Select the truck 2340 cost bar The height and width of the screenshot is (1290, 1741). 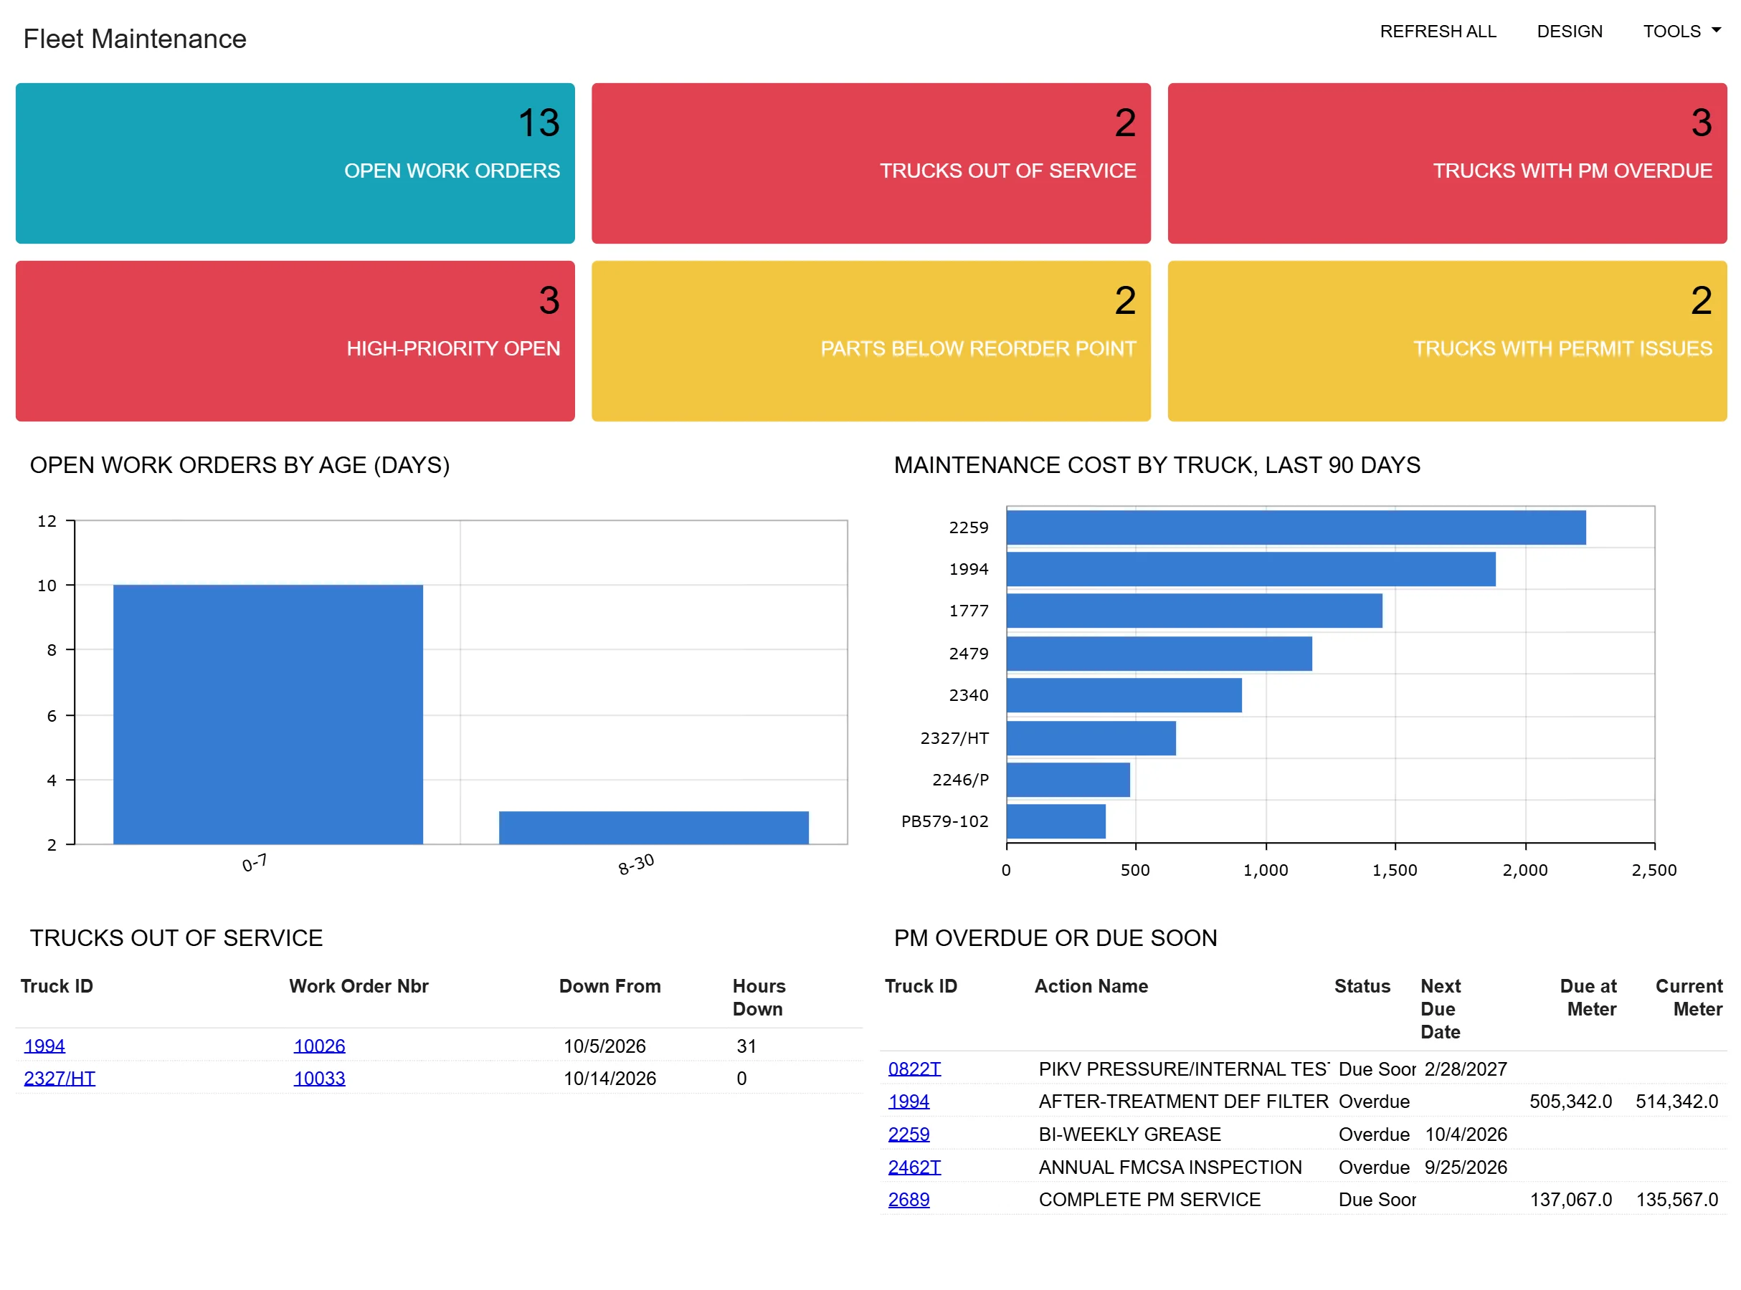pos(1124,695)
